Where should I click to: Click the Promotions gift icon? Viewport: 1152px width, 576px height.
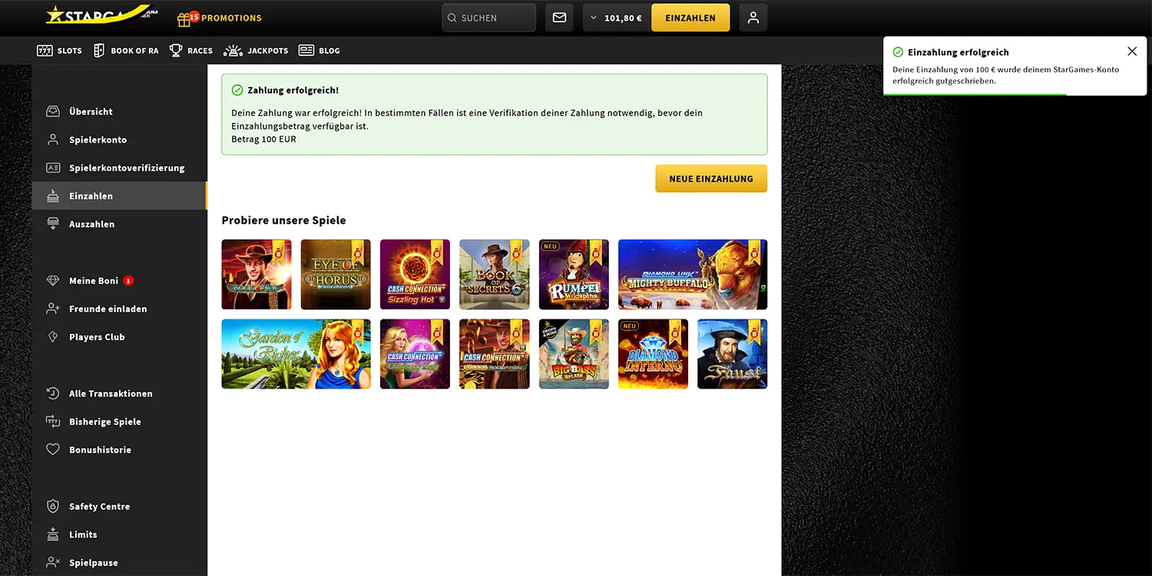tap(184, 18)
